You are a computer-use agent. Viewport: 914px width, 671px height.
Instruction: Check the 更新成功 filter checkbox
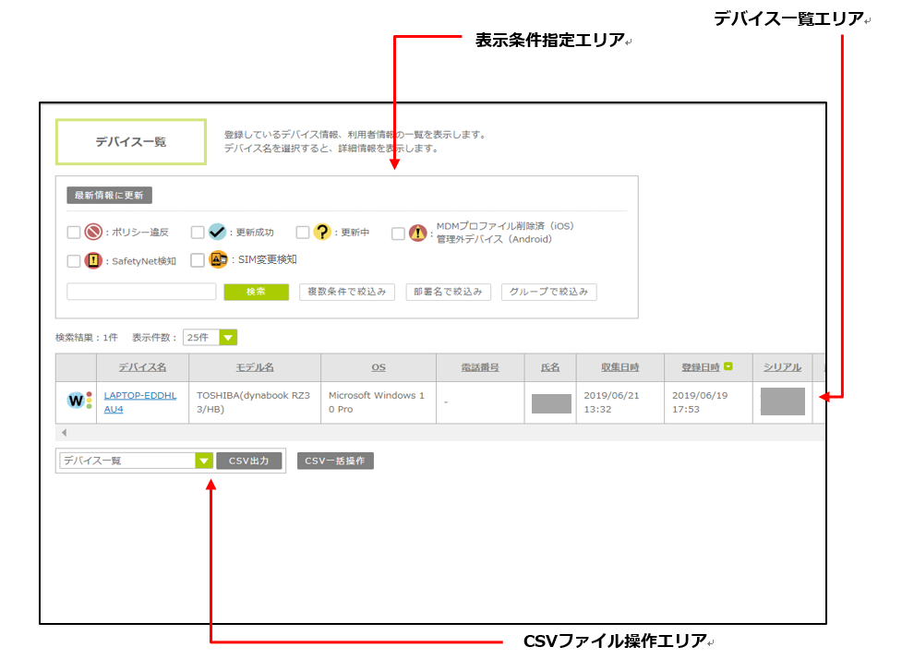tap(198, 233)
